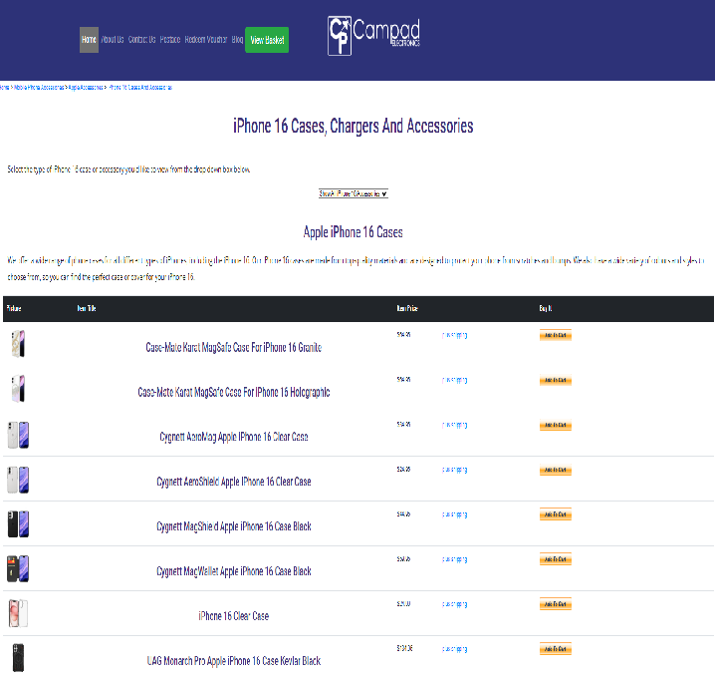Add Cygnett AeroShield Clear Case to cart

[x=556, y=470]
